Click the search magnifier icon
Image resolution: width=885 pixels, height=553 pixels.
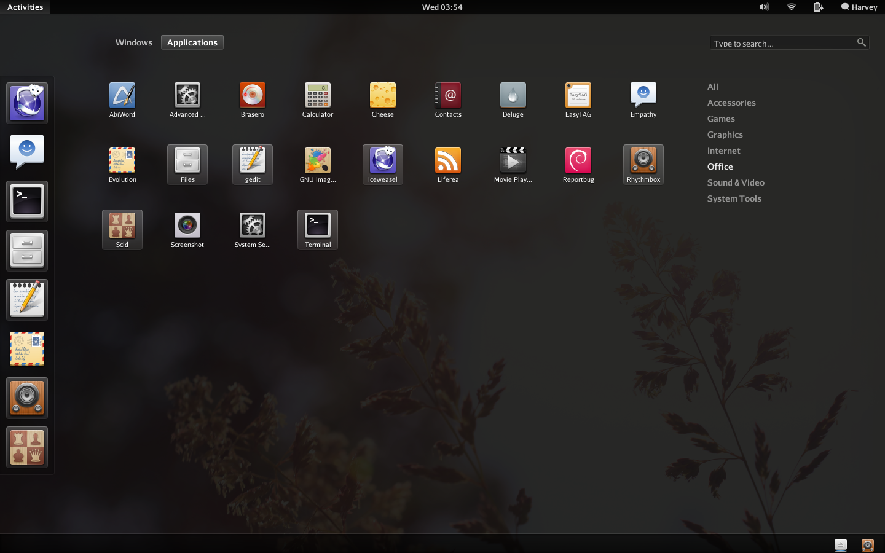tap(862, 42)
